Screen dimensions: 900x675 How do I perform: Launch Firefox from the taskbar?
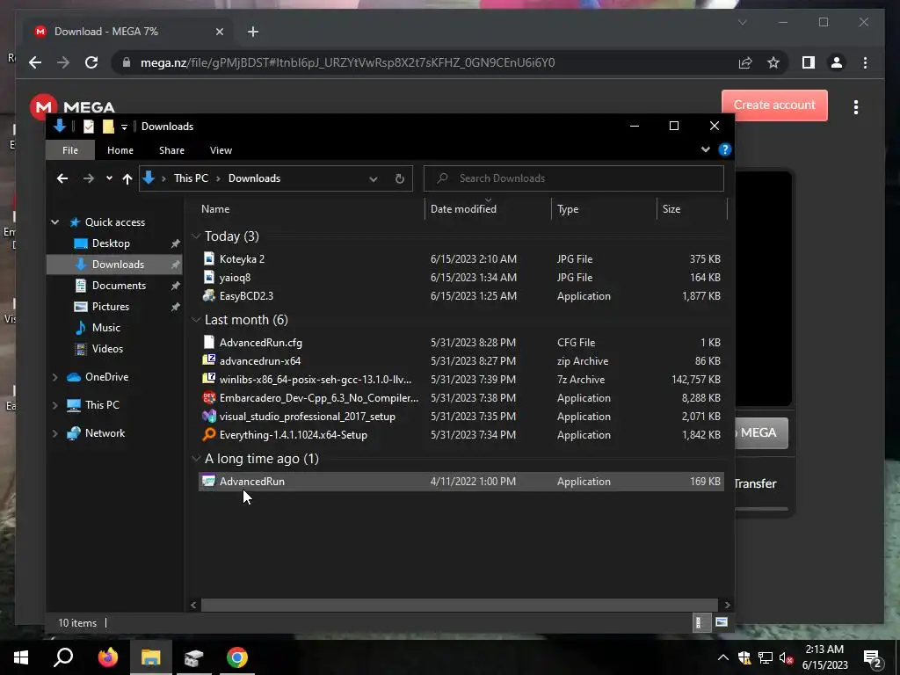click(x=107, y=657)
